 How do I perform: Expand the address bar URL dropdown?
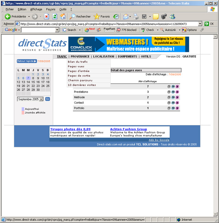(x=200, y=24)
